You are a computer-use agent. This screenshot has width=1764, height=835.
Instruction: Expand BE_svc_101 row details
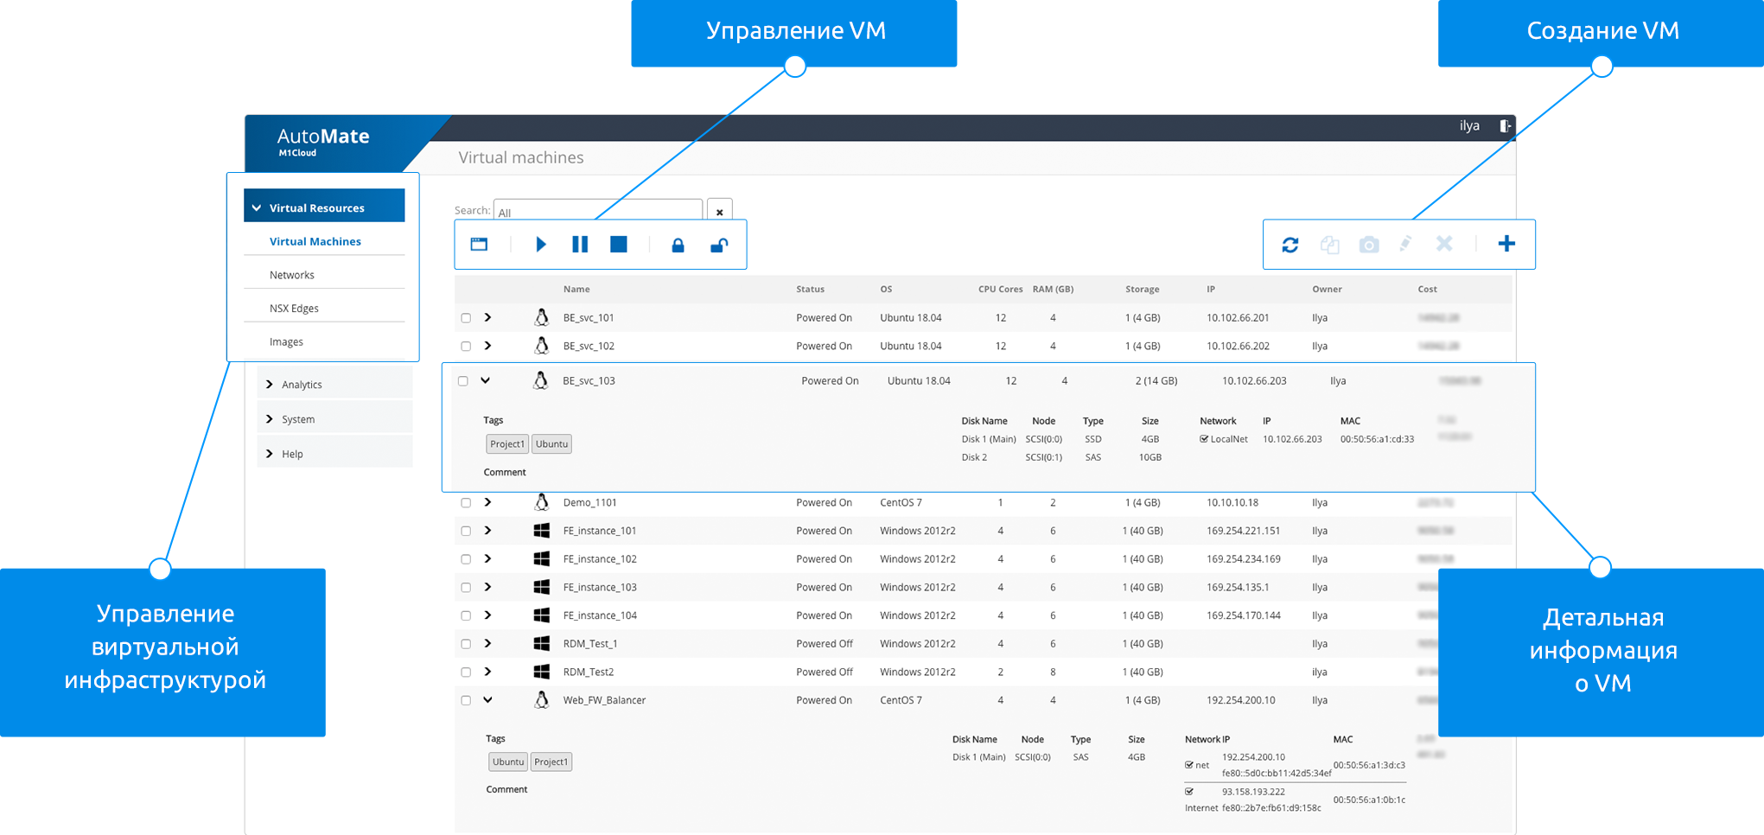click(x=488, y=317)
